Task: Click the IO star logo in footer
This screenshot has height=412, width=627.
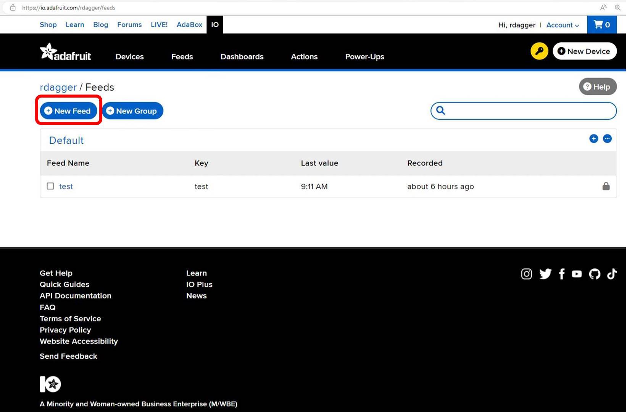Action: (50, 385)
